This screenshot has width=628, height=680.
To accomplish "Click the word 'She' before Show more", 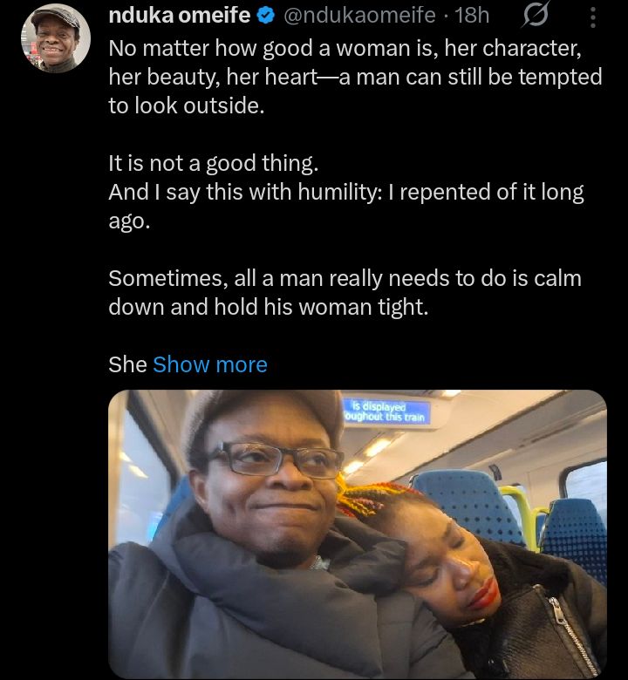I will [127, 364].
